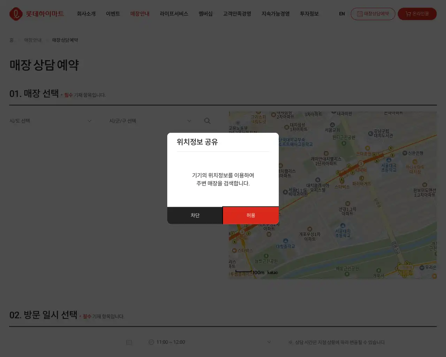The height and width of the screenshot is (357, 446).
Task: Click 허용 to allow location sharing
Action: coord(251,215)
